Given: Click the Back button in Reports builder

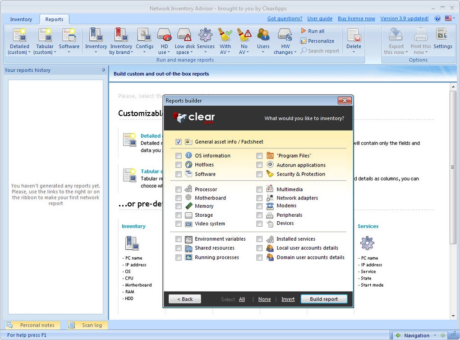Looking at the screenshot, I should 185,299.
